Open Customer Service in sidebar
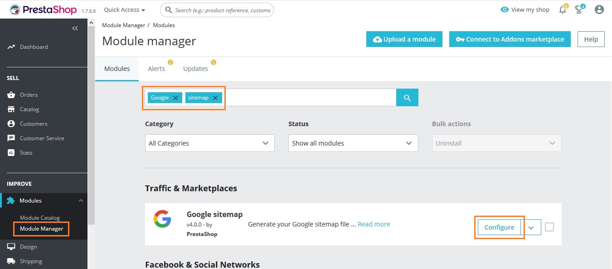This screenshot has height=269, width=612. 42,138
